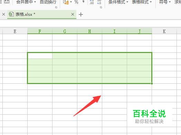
Task: Open the 符号 symbol dropdown
Action: coord(165,2)
